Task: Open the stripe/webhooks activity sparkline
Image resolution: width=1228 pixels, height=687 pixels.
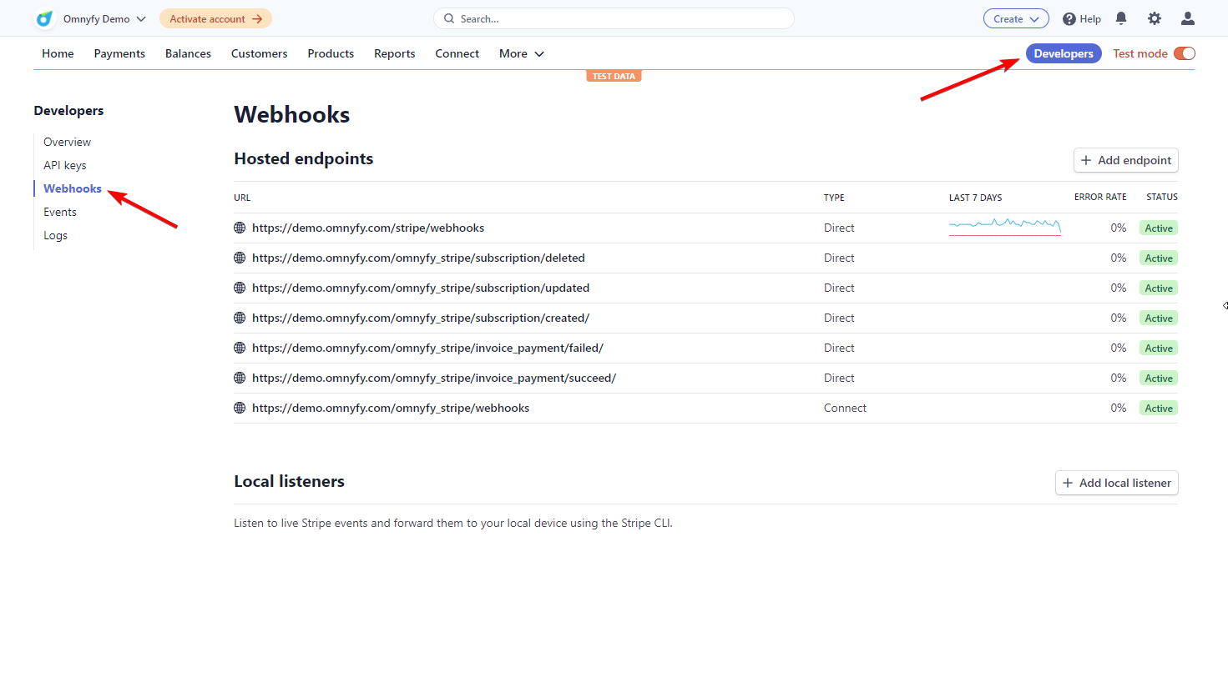Action: coord(1005,226)
